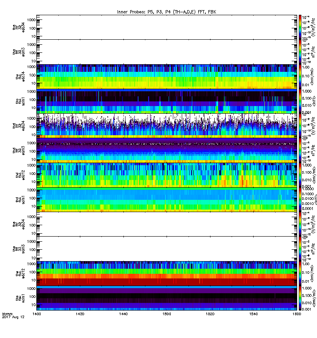Click the color bar beside tha fff edc34 panel
This screenshot has width=317, height=338.
click(x=300, y=27)
